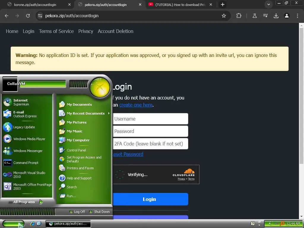Go to Home nav link
The width and height of the screenshot is (304, 228).
click(x=12, y=31)
